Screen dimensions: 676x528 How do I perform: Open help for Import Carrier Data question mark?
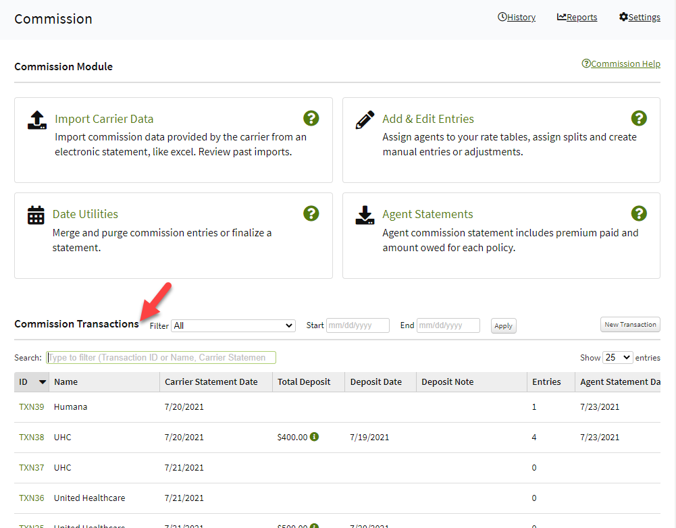coord(311,117)
